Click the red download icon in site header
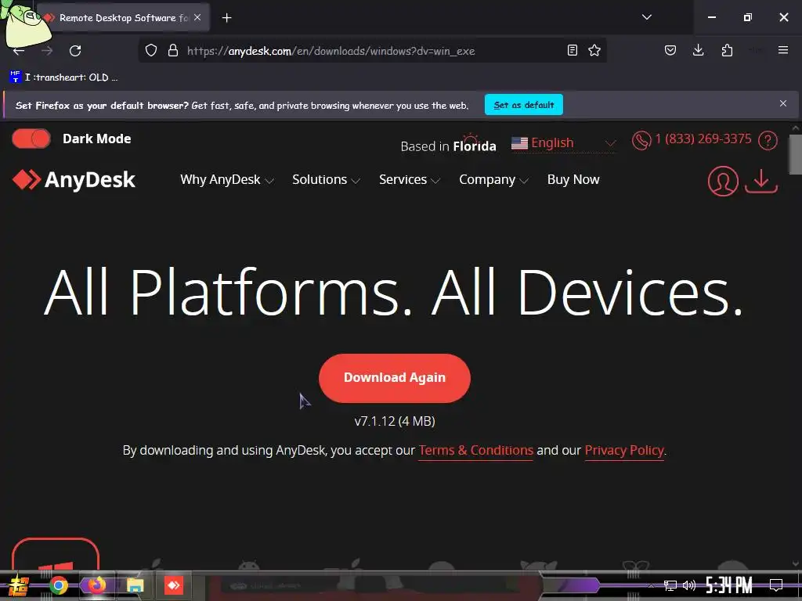 (x=761, y=181)
